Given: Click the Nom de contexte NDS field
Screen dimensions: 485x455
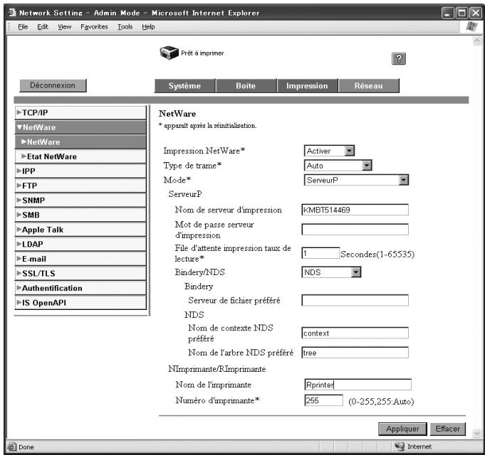Looking at the screenshot, I should click(x=355, y=333).
